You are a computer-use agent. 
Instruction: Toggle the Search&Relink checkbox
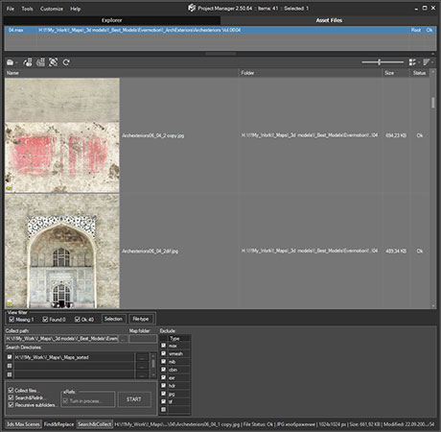tap(11, 397)
